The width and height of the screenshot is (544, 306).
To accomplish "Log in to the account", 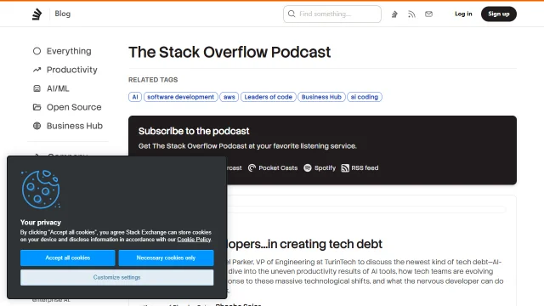I will tap(463, 14).
